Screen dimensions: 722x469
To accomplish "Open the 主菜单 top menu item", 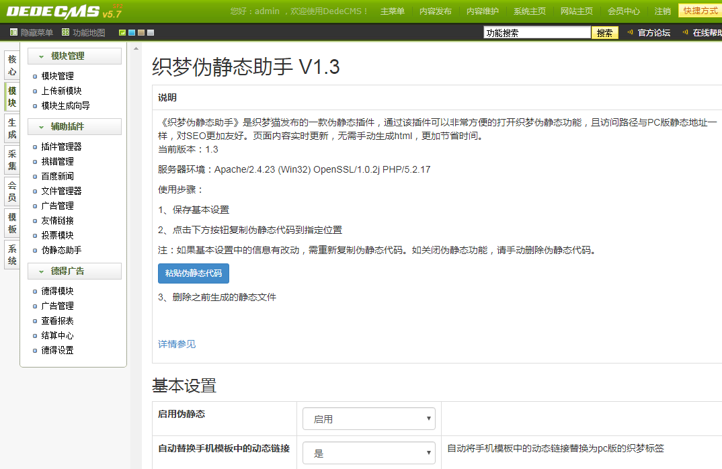I will pos(393,11).
